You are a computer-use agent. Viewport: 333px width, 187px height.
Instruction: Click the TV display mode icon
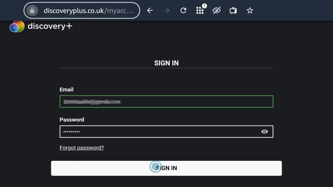click(233, 10)
